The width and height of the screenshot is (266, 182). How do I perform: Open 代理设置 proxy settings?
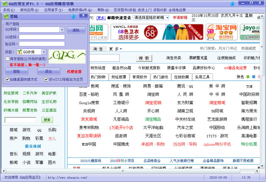(74, 72)
